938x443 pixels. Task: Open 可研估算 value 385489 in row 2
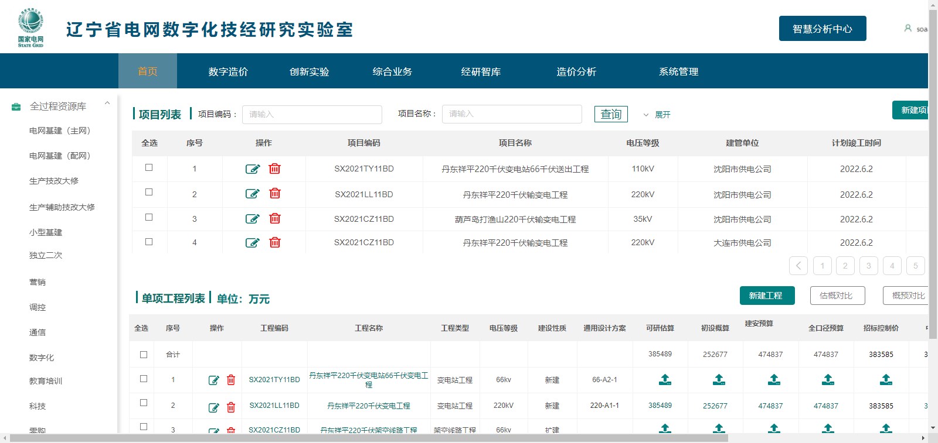(x=660, y=405)
